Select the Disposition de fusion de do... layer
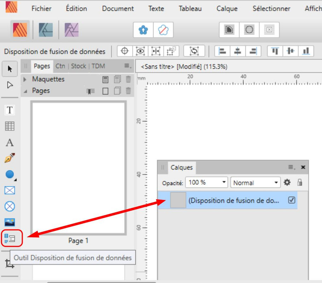Screen dimensions: 322x283 click(227, 200)
